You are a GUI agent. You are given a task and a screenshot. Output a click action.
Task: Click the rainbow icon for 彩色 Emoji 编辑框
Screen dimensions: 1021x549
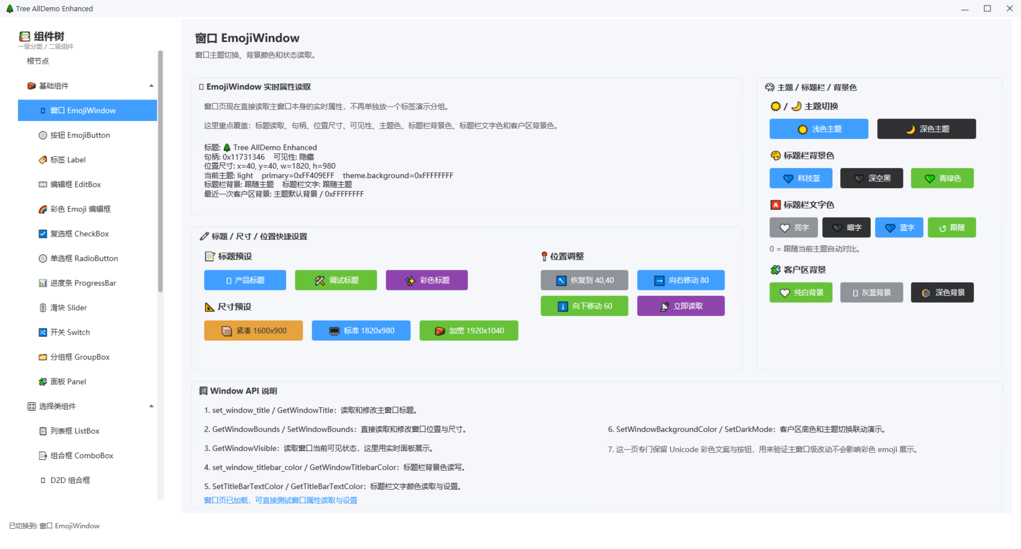pos(42,210)
